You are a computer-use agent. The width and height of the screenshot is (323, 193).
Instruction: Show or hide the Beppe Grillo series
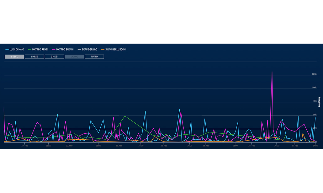[89, 50]
